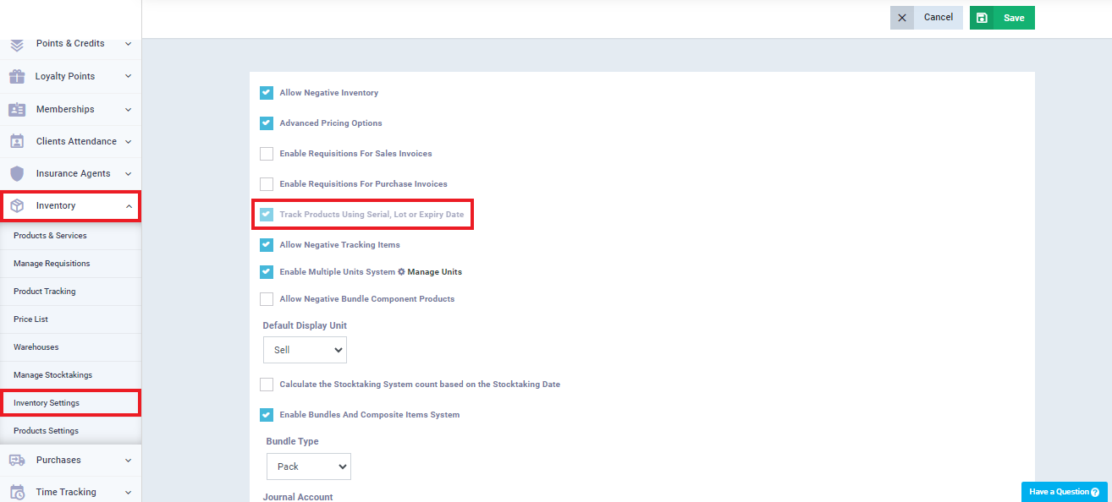Viewport: 1112px width, 502px height.
Task: Open Manage Requisitions submenu item
Action: pyautogui.click(x=70, y=264)
